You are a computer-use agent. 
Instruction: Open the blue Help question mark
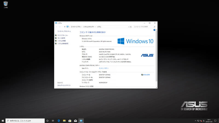click(154, 30)
